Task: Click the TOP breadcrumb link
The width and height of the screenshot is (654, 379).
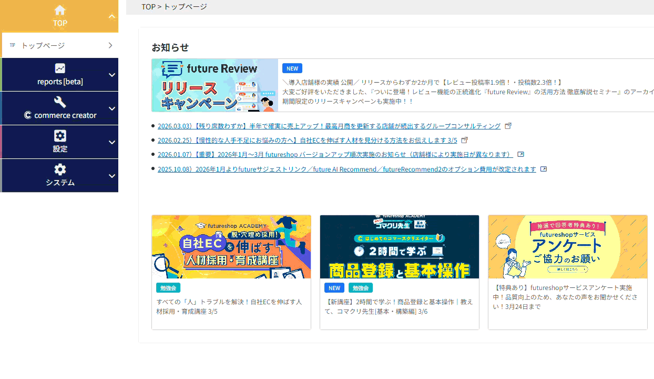Action: click(148, 7)
